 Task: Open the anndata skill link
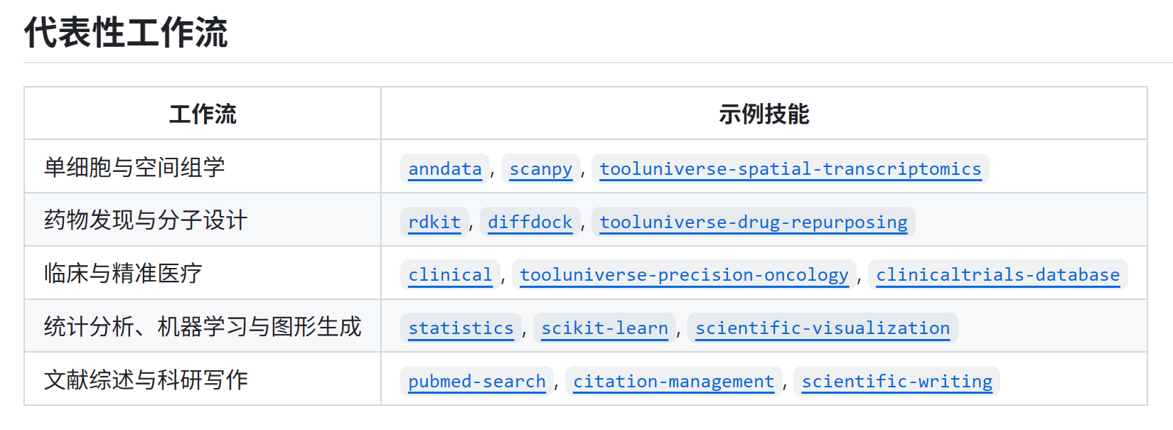pyautogui.click(x=445, y=169)
